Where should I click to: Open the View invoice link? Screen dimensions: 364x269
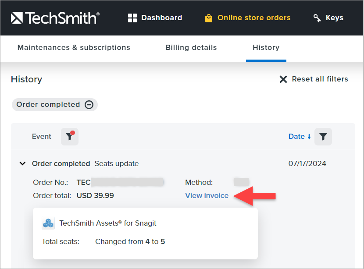coord(207,196)
